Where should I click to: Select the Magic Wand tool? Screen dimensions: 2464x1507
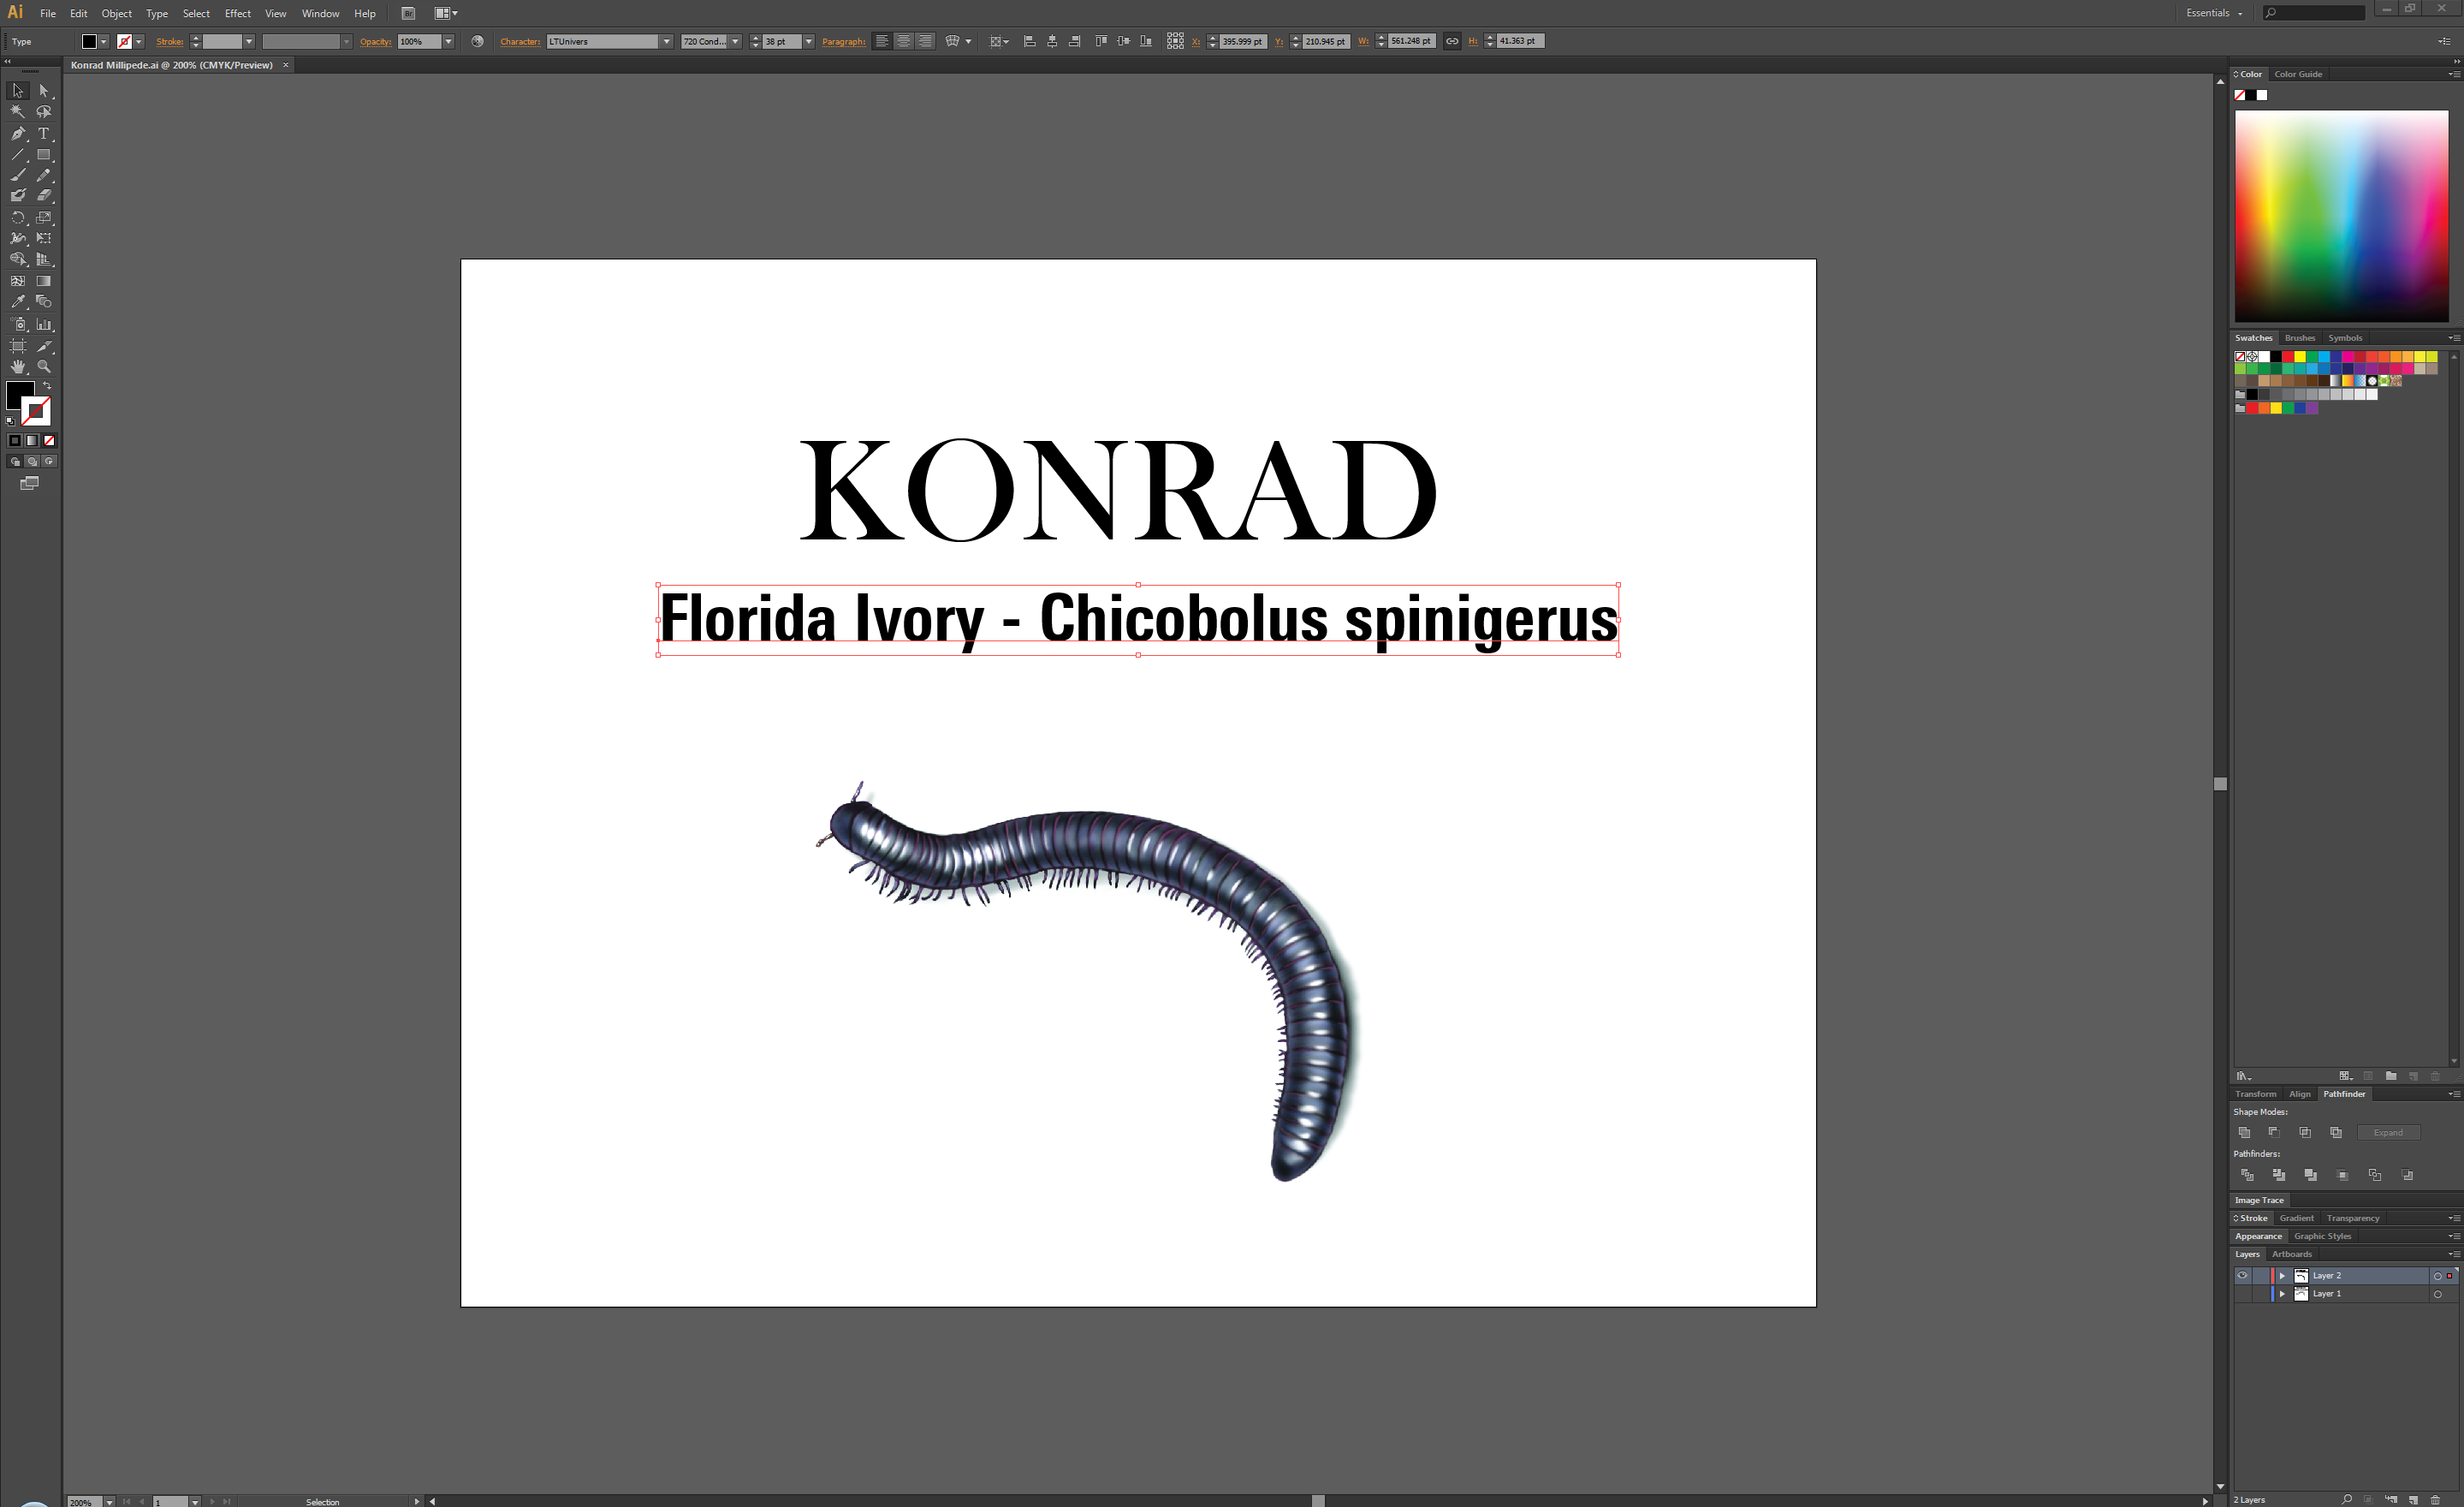point(18,112)
